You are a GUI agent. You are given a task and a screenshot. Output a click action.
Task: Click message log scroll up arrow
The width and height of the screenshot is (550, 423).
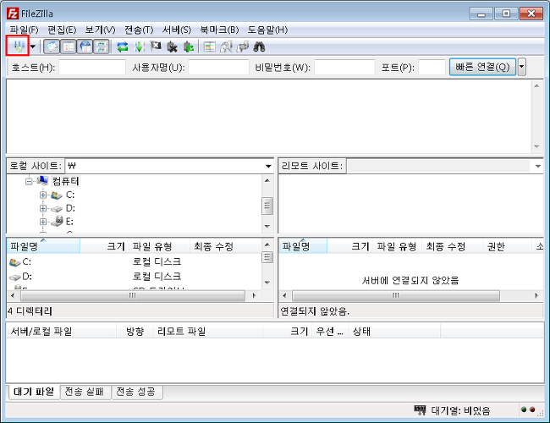536,85
